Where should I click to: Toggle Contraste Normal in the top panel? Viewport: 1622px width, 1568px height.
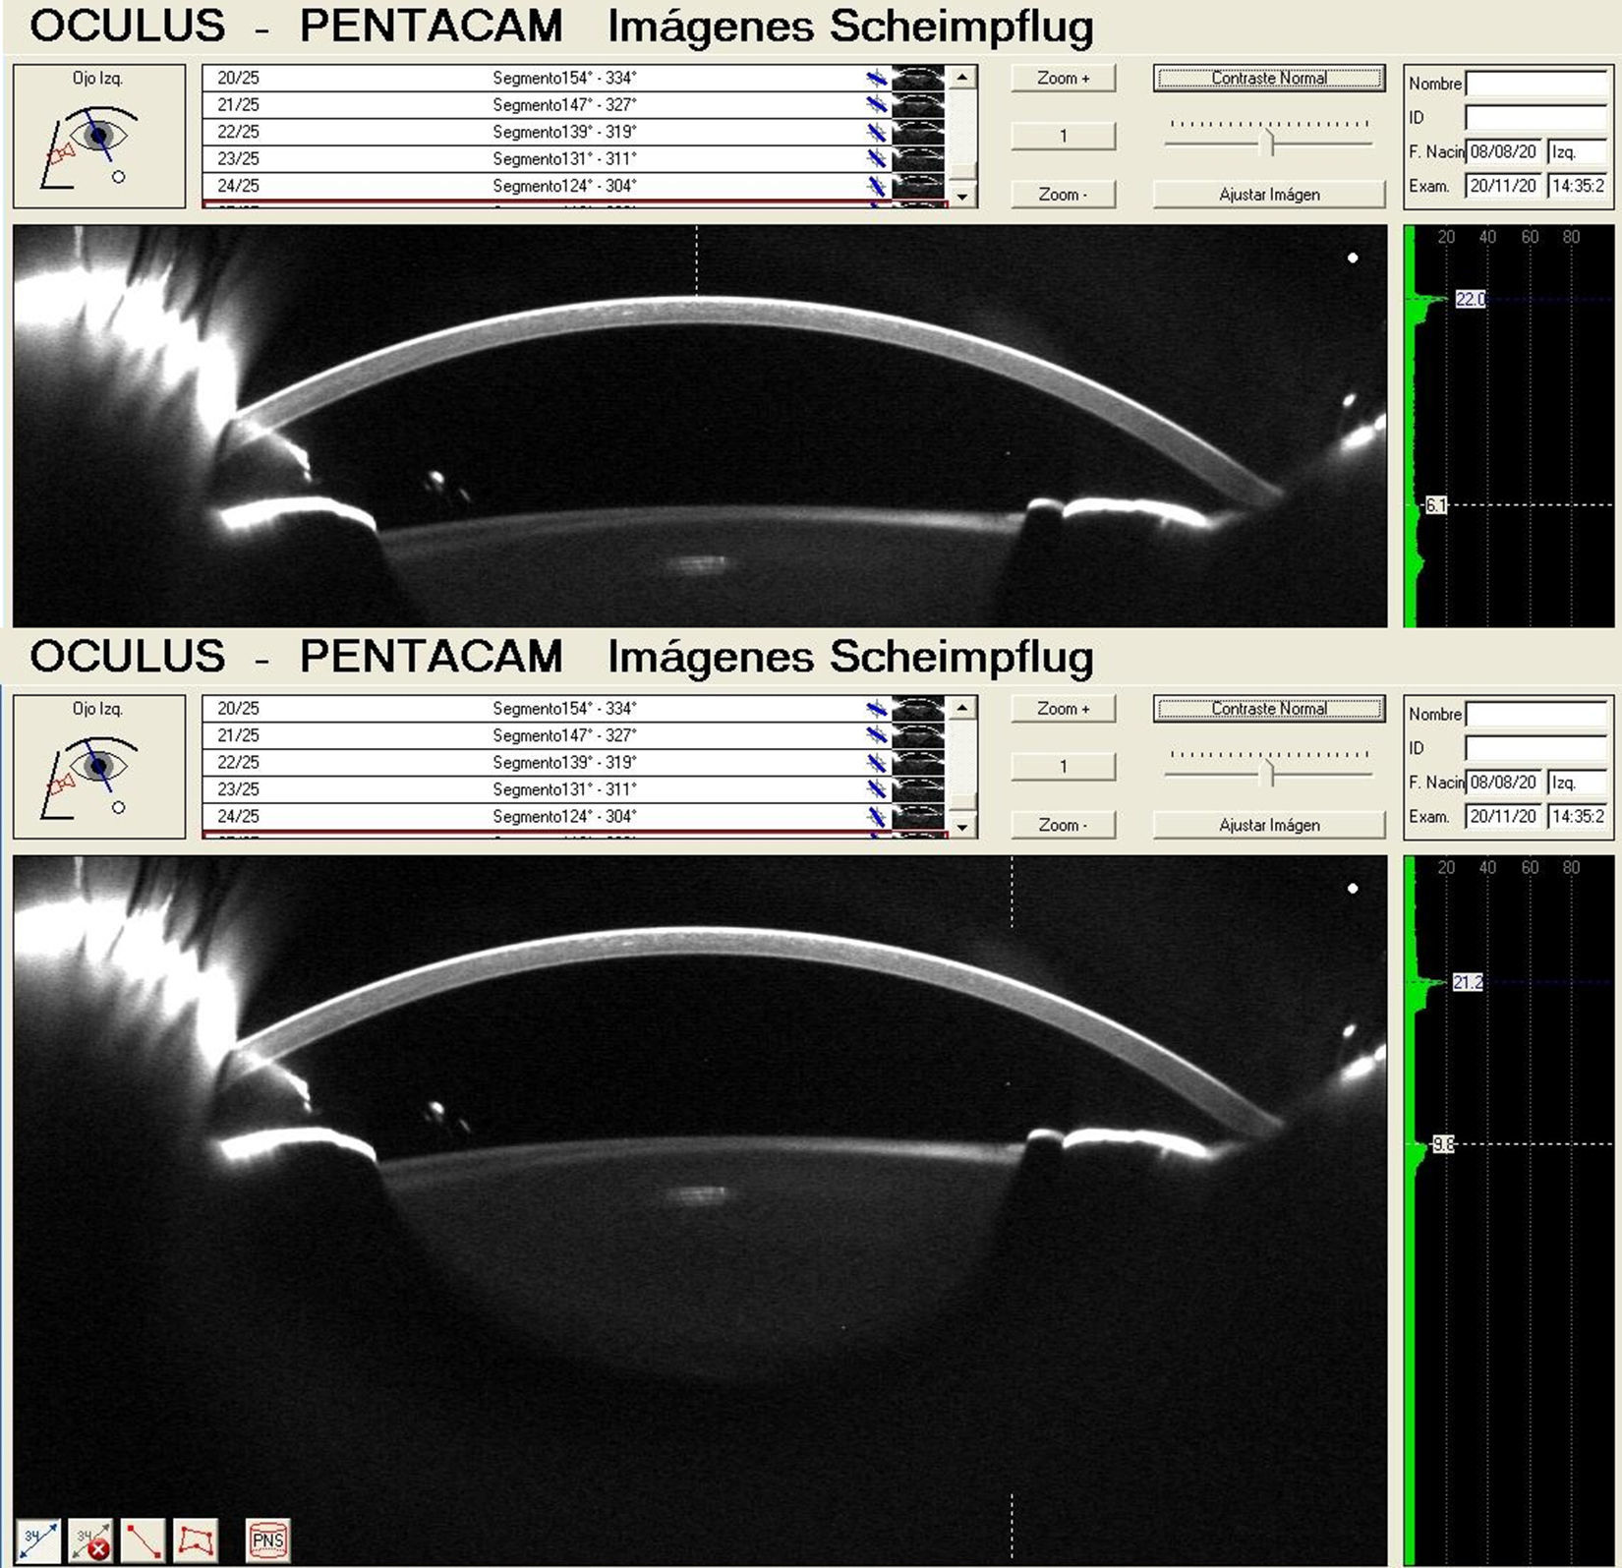1268,79
